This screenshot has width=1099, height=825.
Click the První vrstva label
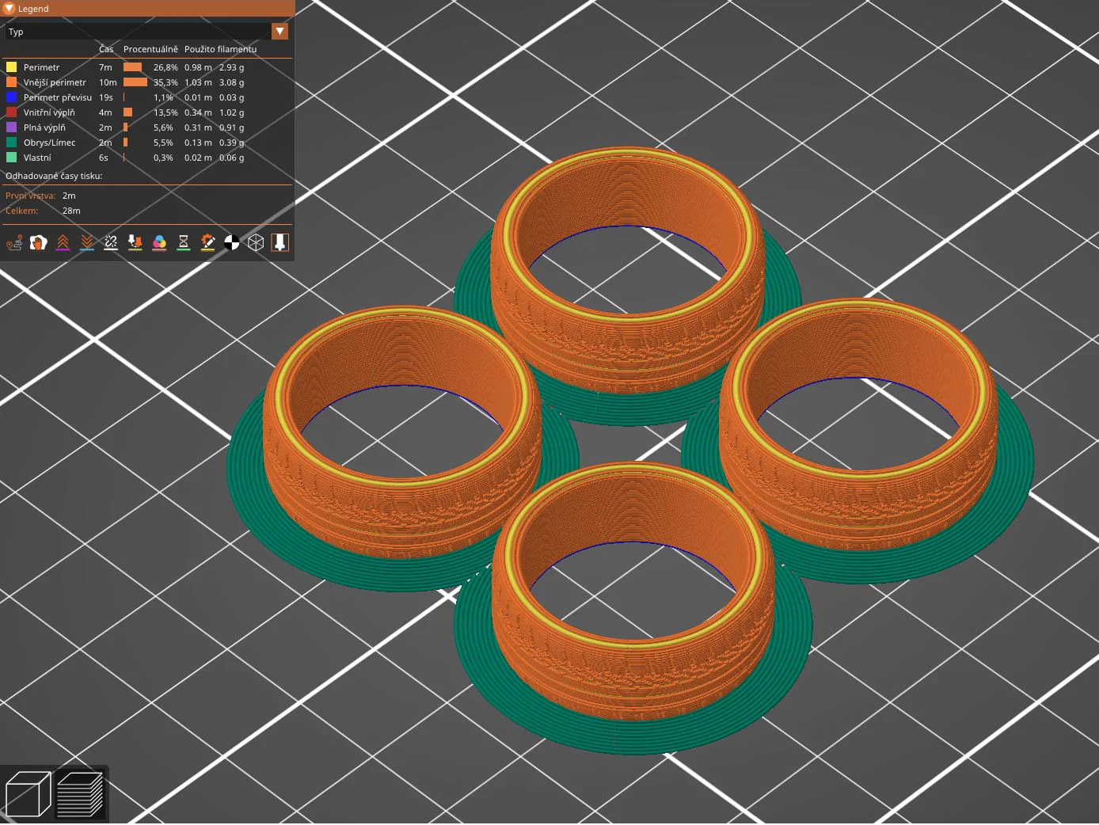pyautogui.click(x=31, y=196)
